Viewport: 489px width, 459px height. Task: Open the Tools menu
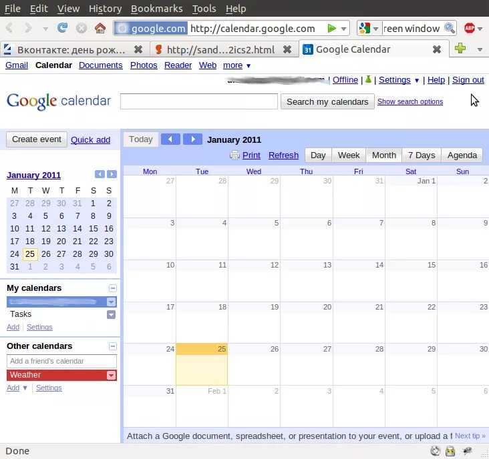coord(204,9)
